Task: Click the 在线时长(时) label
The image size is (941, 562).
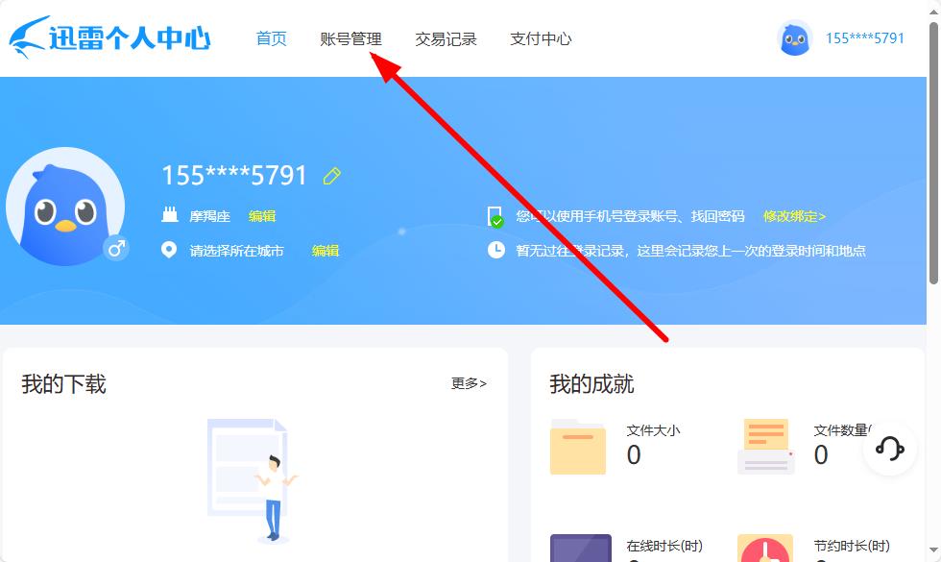Action: pyautogui.click(x=664, y=546)
